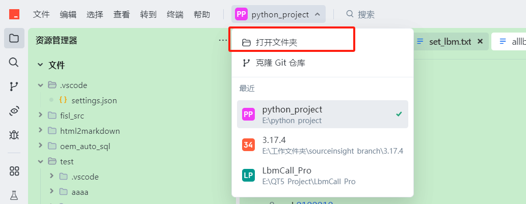
Task: Open the 终端 menu
Action: click(x=175, y=14)
